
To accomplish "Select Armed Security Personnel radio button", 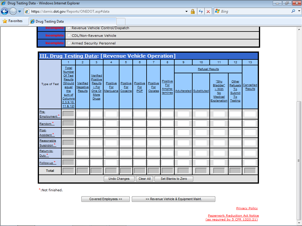I will tap(69, 43).
